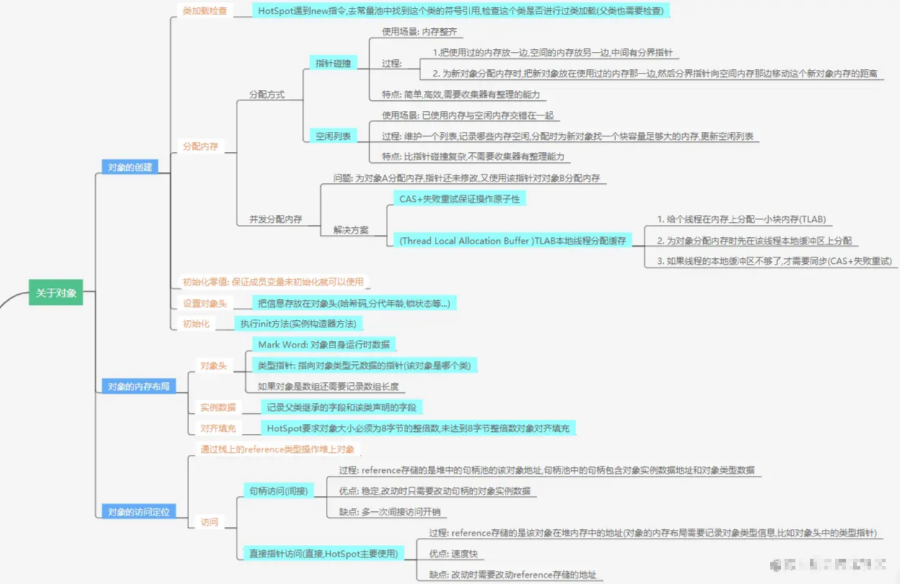Click '特点: 简单,高效,需要收集器有整理的能力'

(460, 94)
